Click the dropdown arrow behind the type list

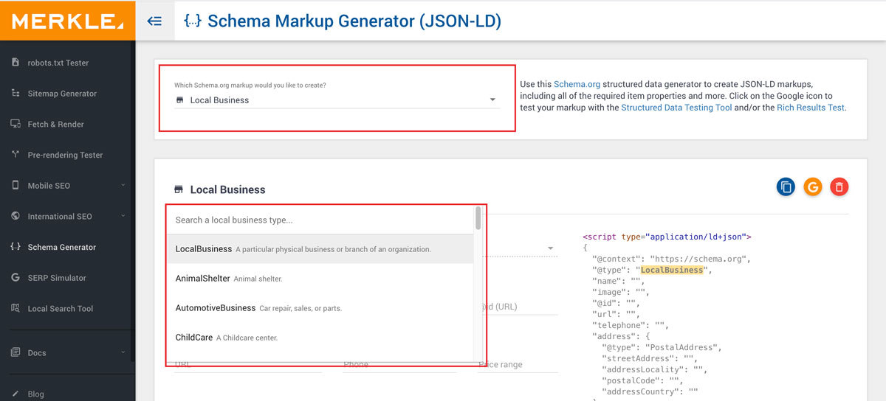click(550, 248)
